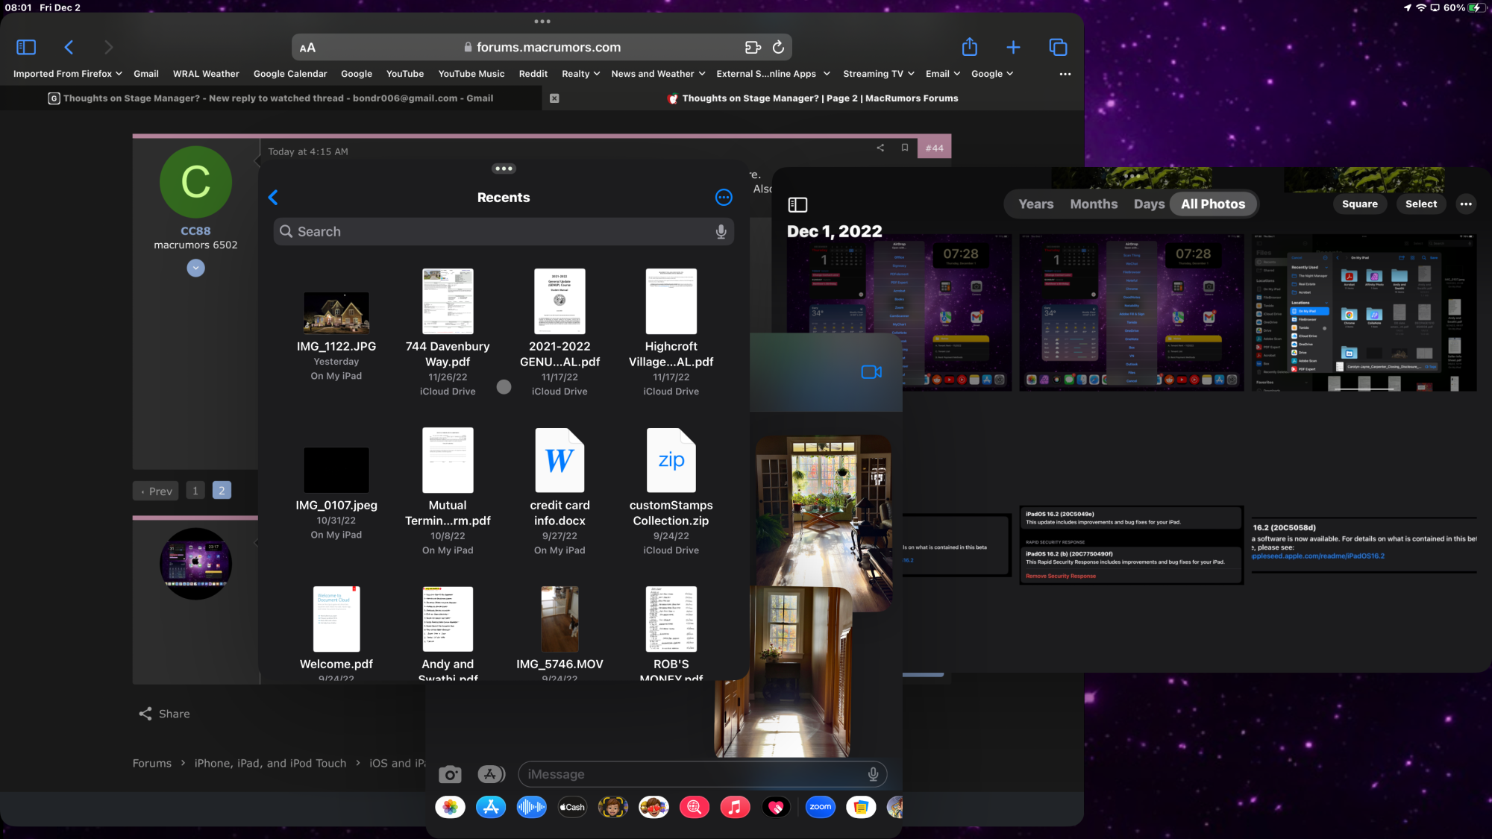The height and width of the screenshot is (839, 1492).
Task: Expand the Realty bookmarks folder
Action: point(580,74)
